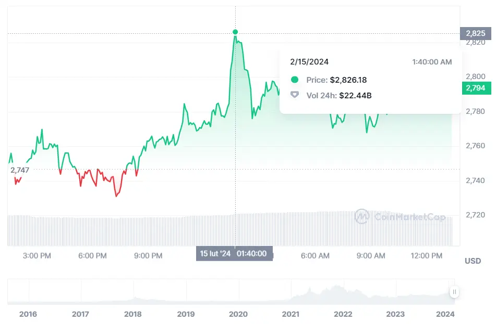The width and height of the screenshot is (496, 324).
Task: Select year 2016 on the navigator
Action: coord(28,314)
